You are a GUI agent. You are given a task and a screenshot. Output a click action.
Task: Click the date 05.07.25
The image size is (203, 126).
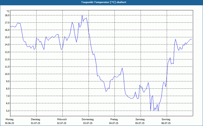click(x=140, y=123)
